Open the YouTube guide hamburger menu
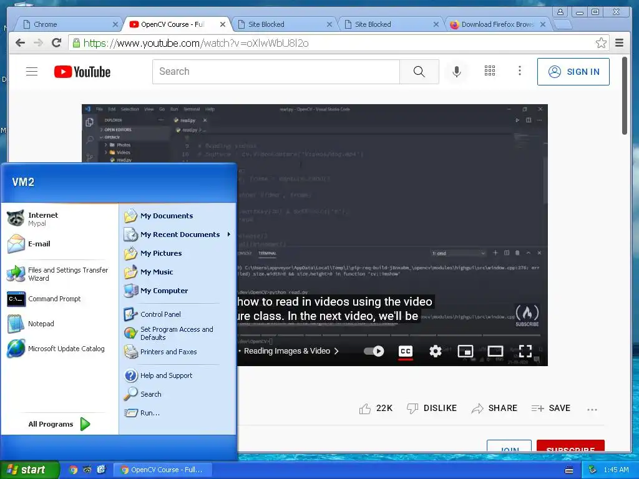The height and width of the screenshot is (479, 639). [x=32, y=72]
